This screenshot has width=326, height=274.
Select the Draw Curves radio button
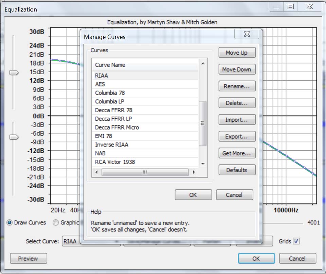pyautogui.click(x=10, y=223)
